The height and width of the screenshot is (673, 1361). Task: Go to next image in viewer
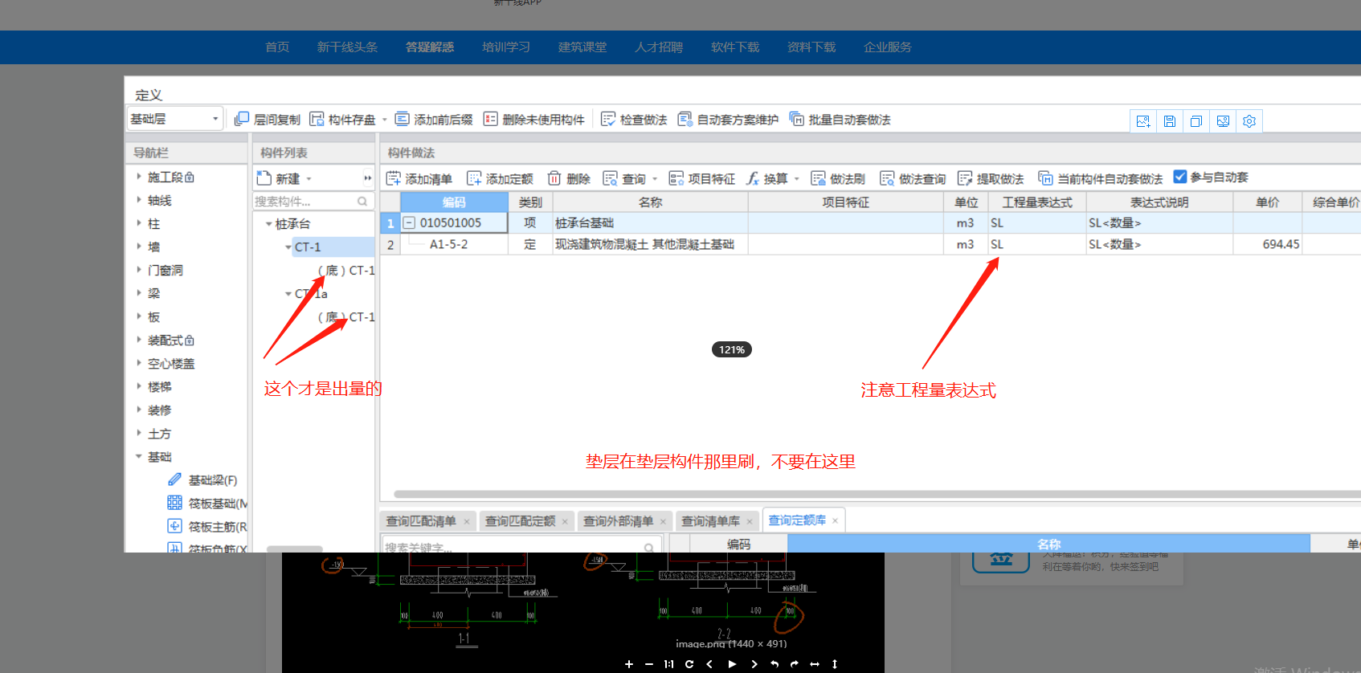click(x=754, y=664)
